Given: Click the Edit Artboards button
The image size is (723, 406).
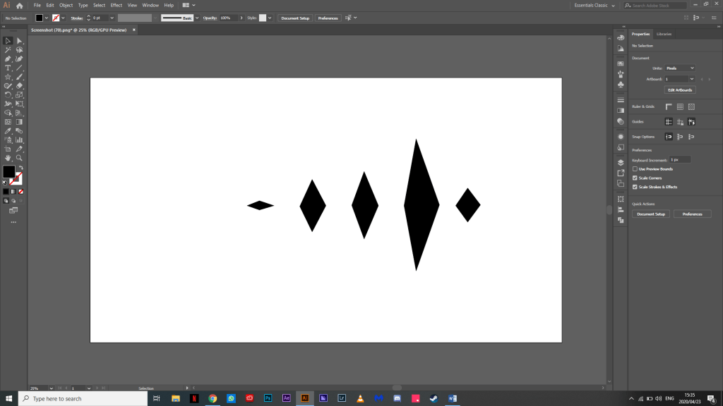Looking at the screenshot, I should pos(680,90).
